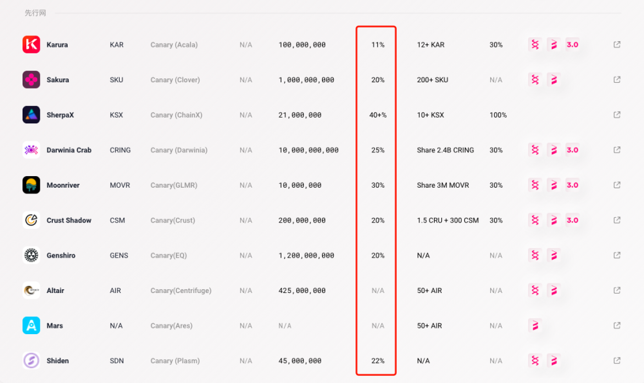Open the Genshiro external link icon

617,255
